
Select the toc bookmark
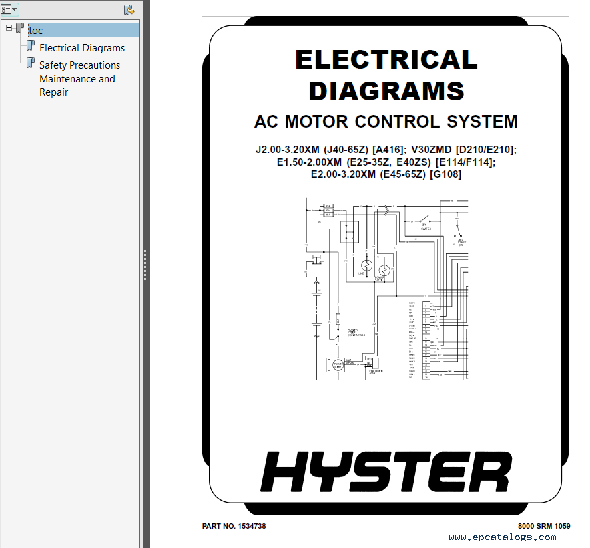pyautogui.click(x=83, y=30)
